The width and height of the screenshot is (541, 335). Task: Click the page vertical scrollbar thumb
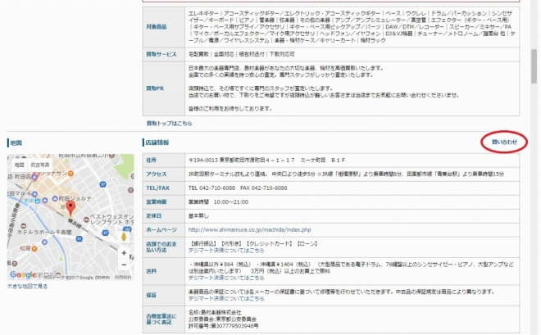pyautogui.click(x=534, y=66)
